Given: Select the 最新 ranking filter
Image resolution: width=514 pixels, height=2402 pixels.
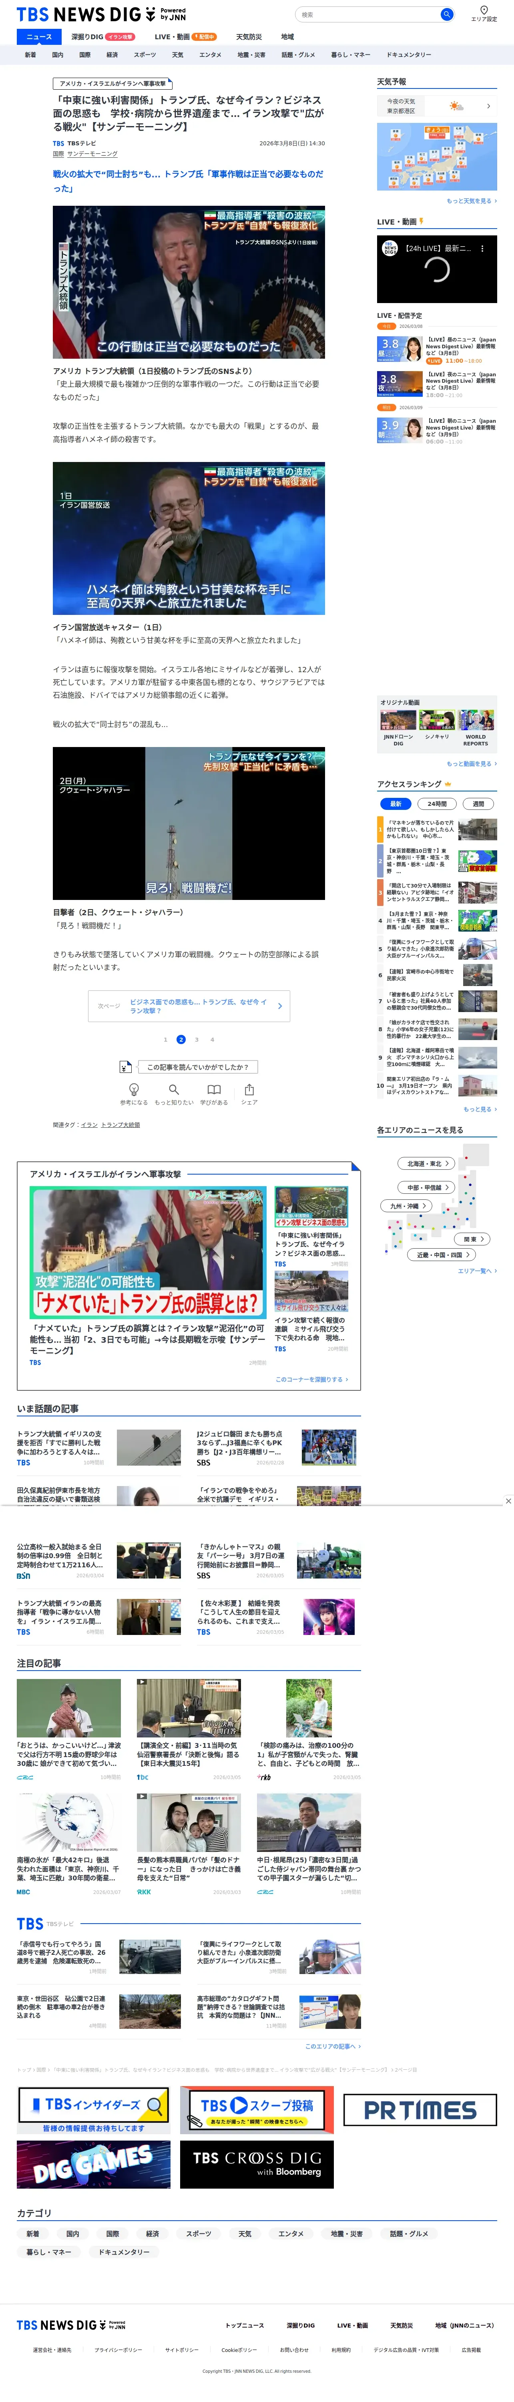Looking at the screenshot, I should coord(396,804).
